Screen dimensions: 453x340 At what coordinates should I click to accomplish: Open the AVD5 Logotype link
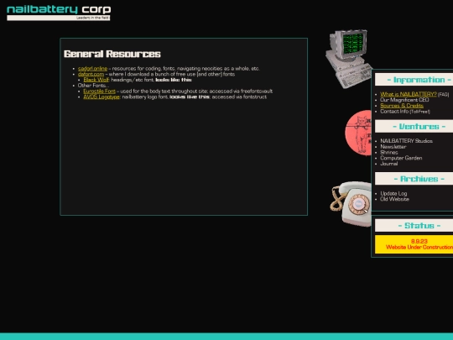pyautogui.click(x=102, y=97)
